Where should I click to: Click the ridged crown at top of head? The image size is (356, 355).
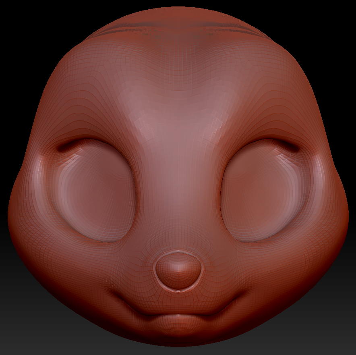tap(177, 25)
